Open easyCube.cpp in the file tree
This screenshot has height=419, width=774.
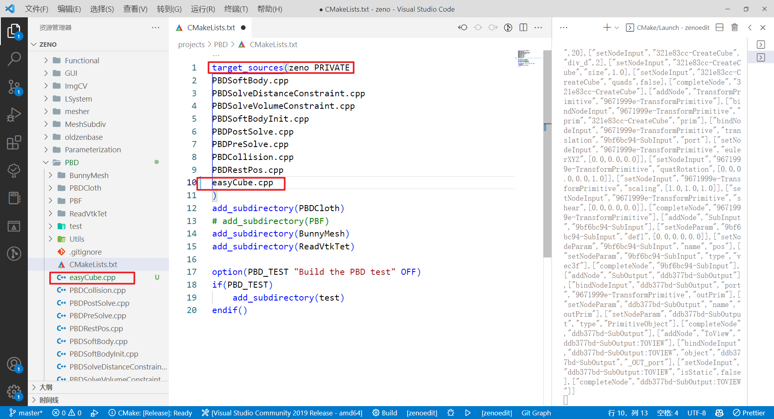point(99,277)
